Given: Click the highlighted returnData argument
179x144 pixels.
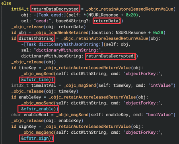Looking at the screenshot, I should (x=106, y=21).
